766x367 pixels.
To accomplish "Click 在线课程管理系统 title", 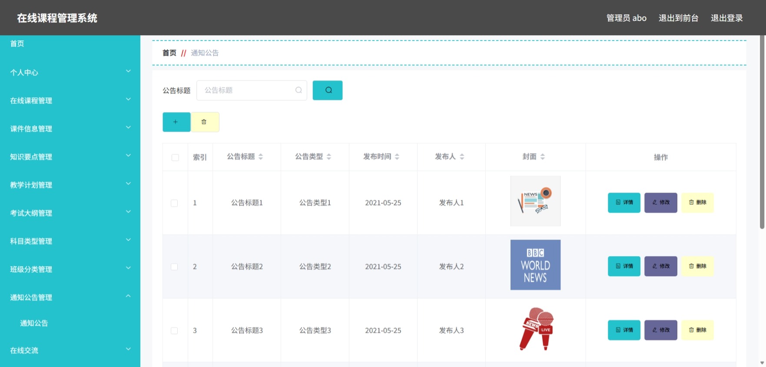I will [57, 18].
